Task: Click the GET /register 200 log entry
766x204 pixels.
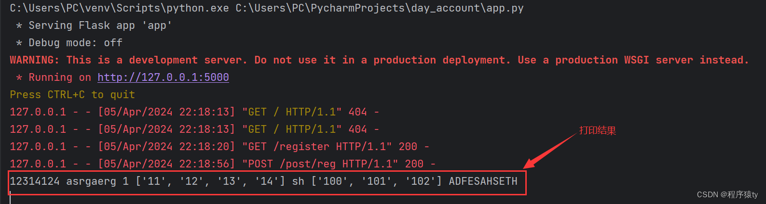Action: (x=219, y=147)
